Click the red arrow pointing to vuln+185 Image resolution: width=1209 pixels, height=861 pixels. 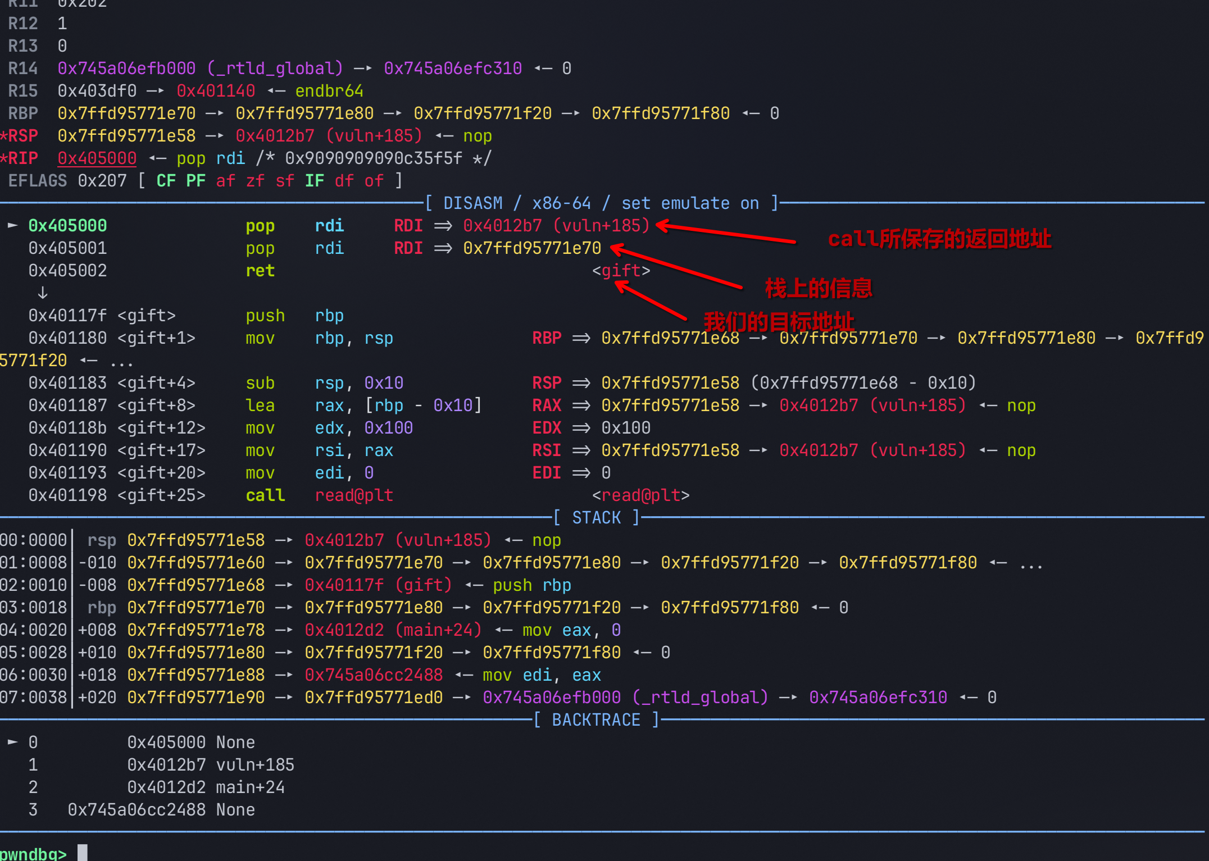725,233
